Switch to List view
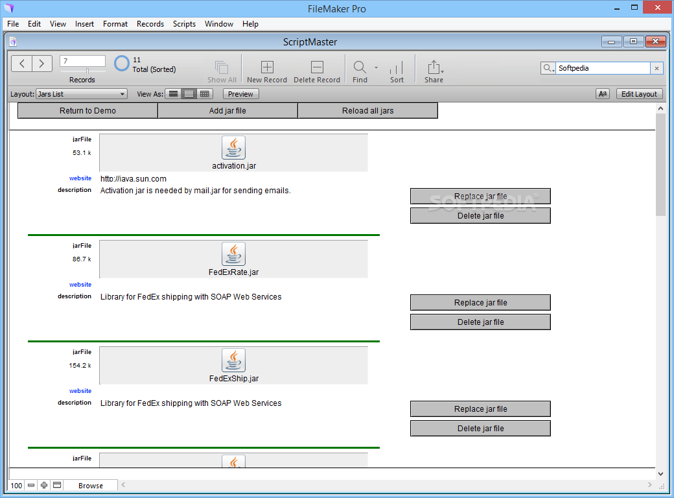This screenshot has height=498, width=674. point(189,94)
